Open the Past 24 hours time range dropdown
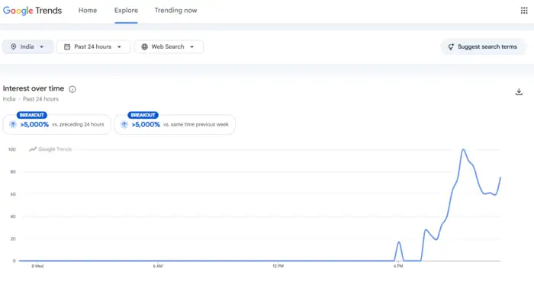The height and width of the screenshot is (284, 534). [93, 47]
